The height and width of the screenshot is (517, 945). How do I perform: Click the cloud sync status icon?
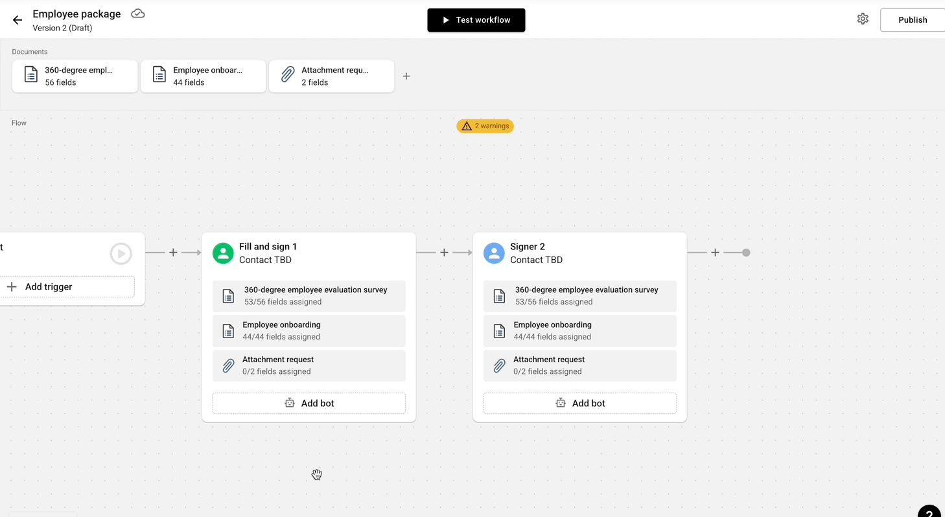click(x=138, y=14)
